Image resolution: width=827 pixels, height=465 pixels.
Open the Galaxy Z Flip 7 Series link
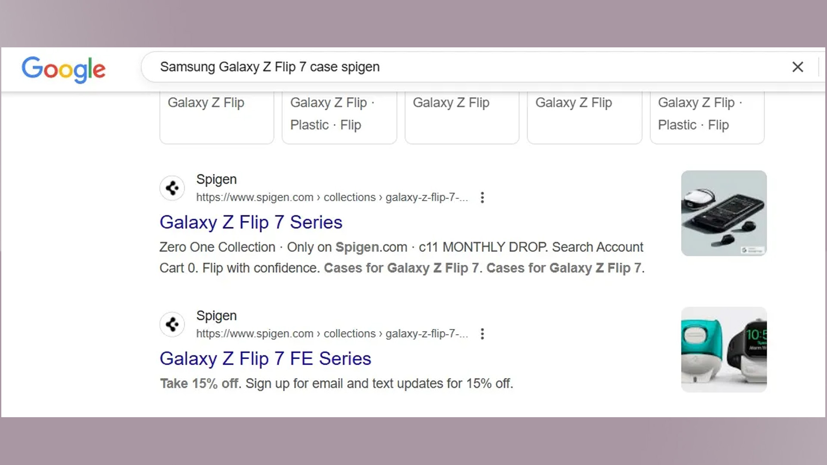point(251,222)
